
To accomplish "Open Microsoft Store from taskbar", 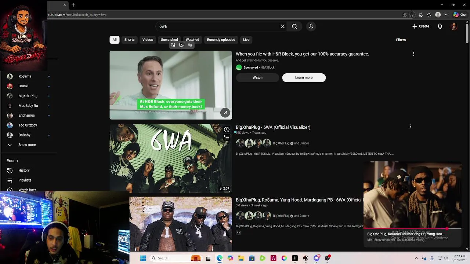I will [x=252, y=258].
